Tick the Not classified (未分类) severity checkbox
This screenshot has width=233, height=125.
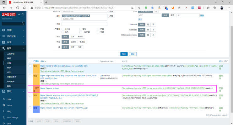pos(63,29)
